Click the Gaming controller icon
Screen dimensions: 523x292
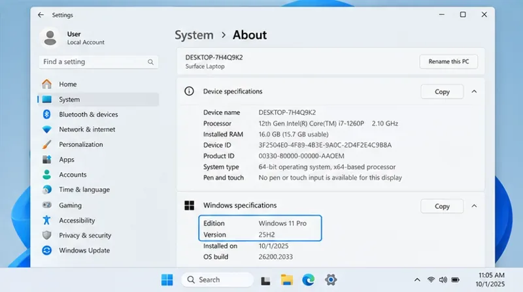tap(46, 204)
